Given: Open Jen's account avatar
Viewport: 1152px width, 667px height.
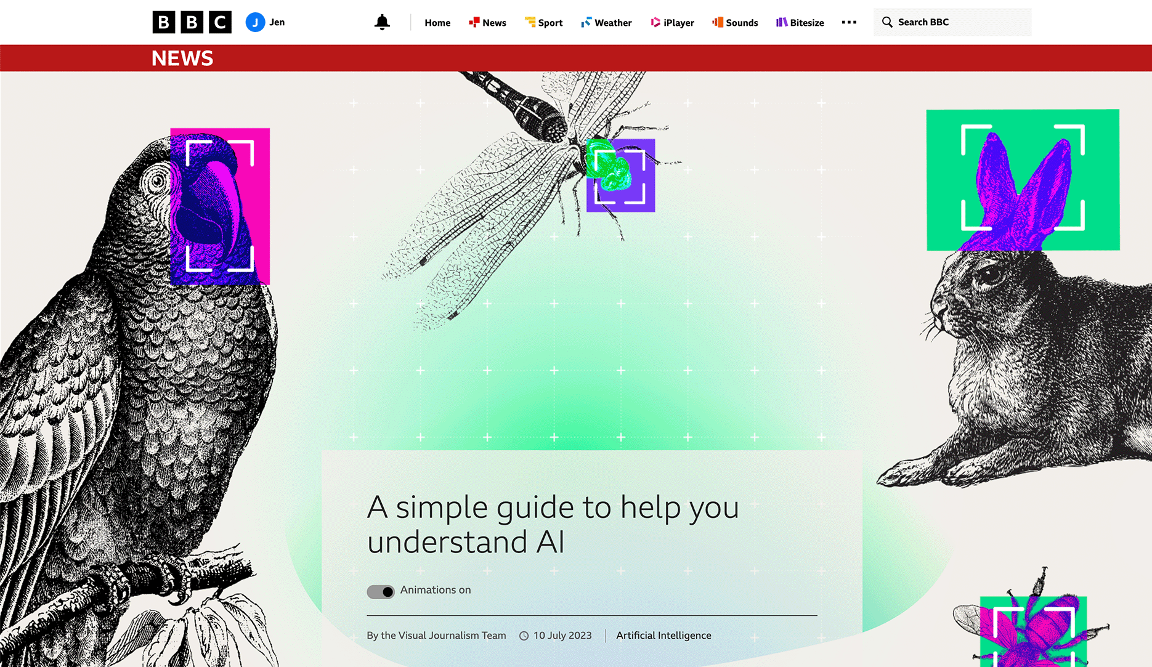Looking at the screenshot, I should click(x=255, y=22).
